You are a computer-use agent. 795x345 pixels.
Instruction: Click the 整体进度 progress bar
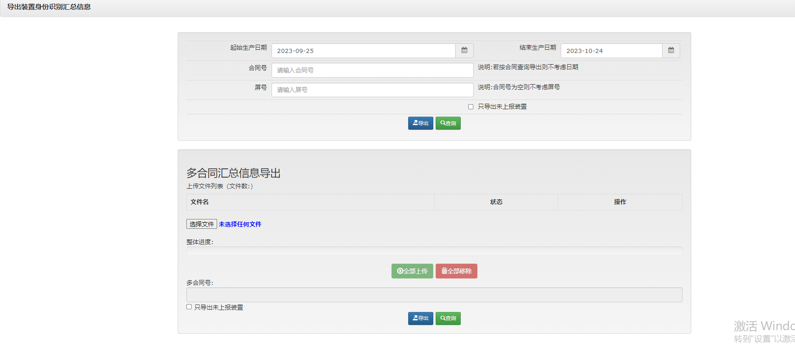pos(434,251)
